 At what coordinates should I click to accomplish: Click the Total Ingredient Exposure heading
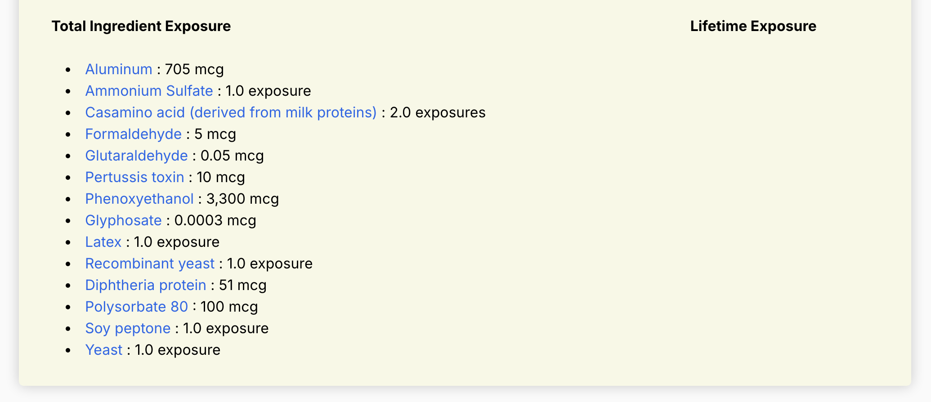141,26
